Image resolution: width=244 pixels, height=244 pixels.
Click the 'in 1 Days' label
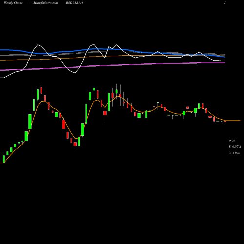coord(234,153)
